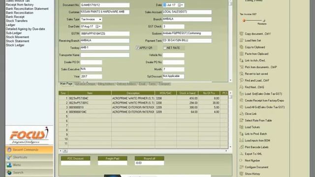Click the Configure Document icon
Image resolution: width=315 pixels, height=177 pixels.
click(x=242, y=167)
